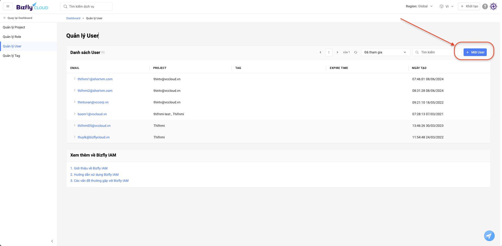Open the "Đã tham gia" status dropdown

click(x=385, y=52)
